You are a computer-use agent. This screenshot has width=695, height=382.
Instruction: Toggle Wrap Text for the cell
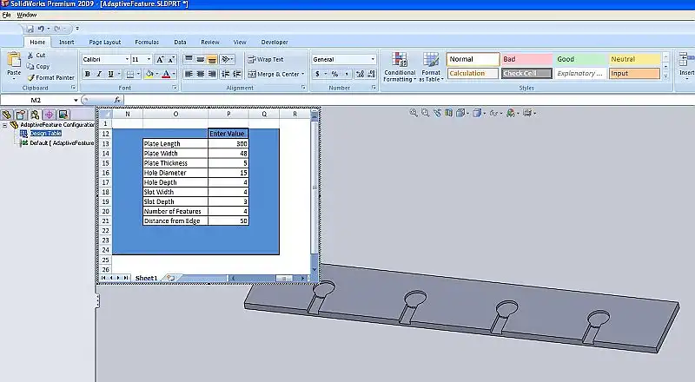click(265, 59)
